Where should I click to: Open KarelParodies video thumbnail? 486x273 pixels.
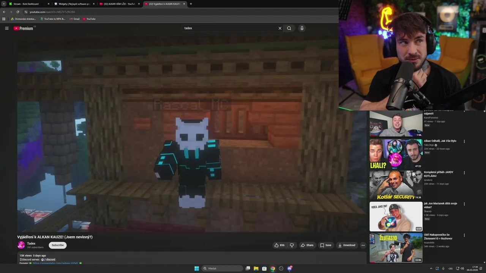point(396,124)
